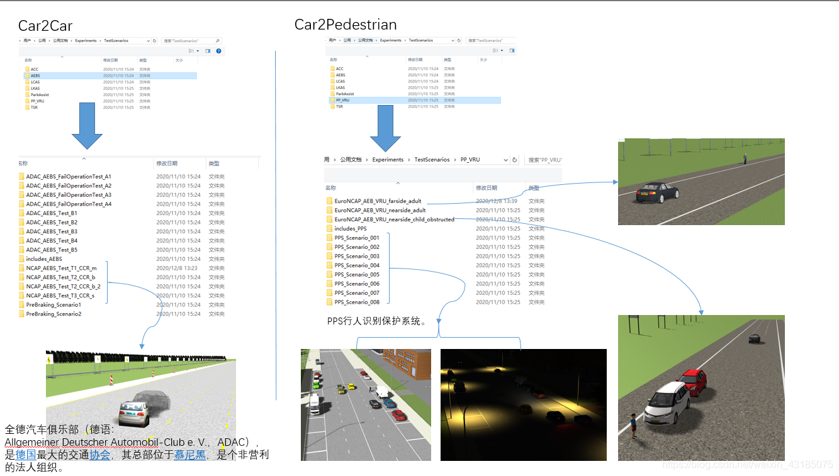Click 公用文档 breadcrumb in Car2Pedestrian TestScenarios address bar
The height and width of the screenshot is (476, 839).
click(x=366, y=40)
